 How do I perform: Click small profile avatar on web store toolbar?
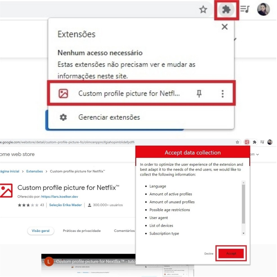(x=270, y=142)
